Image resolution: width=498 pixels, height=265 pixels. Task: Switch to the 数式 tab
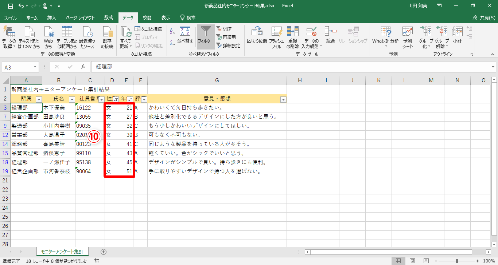tap(108, 17)
